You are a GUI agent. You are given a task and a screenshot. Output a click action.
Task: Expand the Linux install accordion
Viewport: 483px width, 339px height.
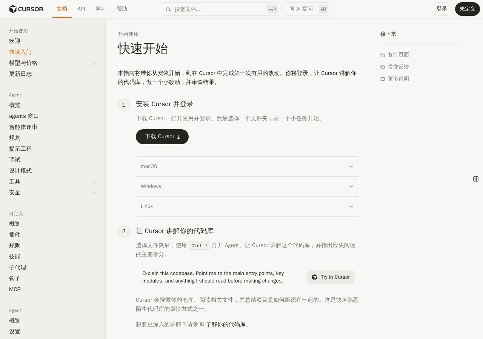click(x=248, y=206)
